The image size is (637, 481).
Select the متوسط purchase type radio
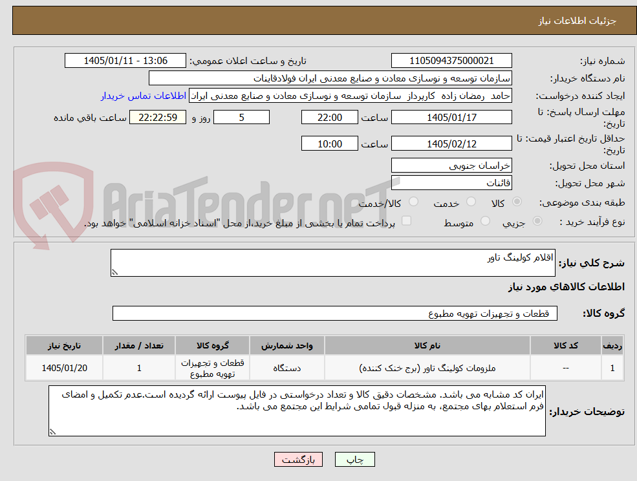(485, 221)
